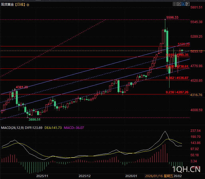This screenshot has height=179, width=205.
Task: Click the 现货黄金 chart title
Action: (7, 5)
